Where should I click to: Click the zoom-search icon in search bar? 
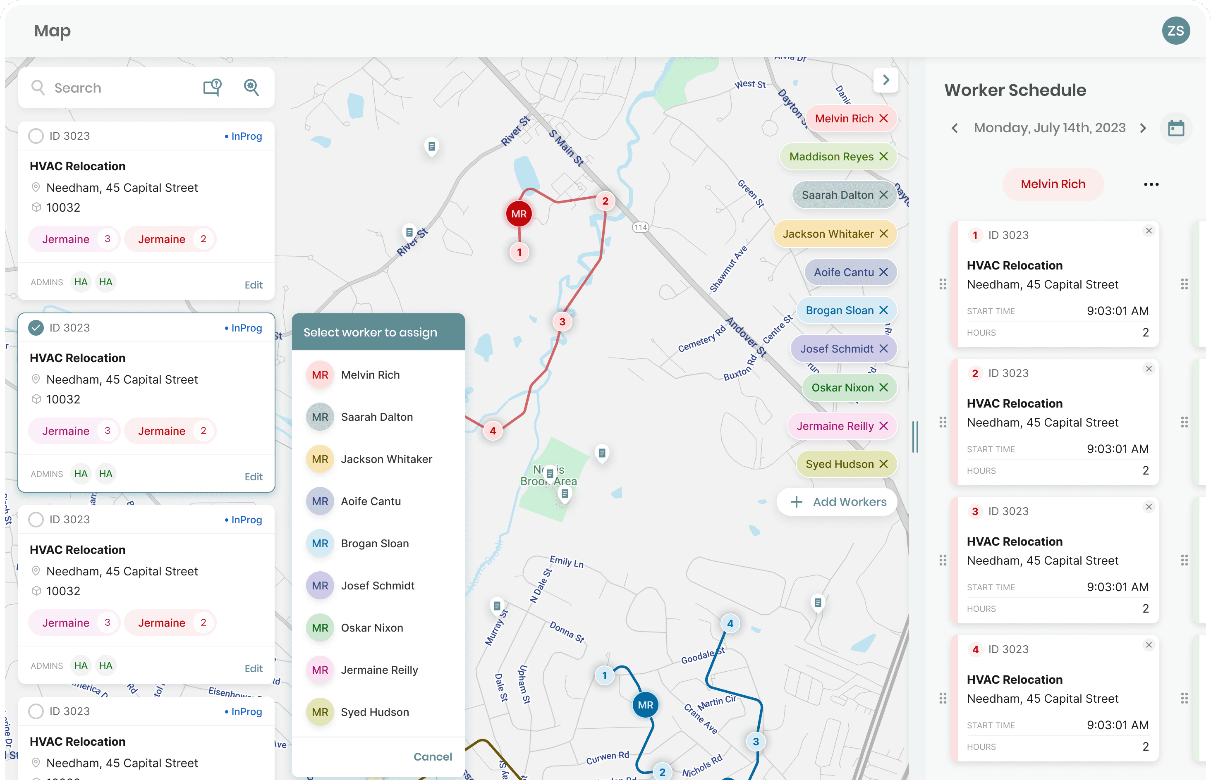pos(251,88)
